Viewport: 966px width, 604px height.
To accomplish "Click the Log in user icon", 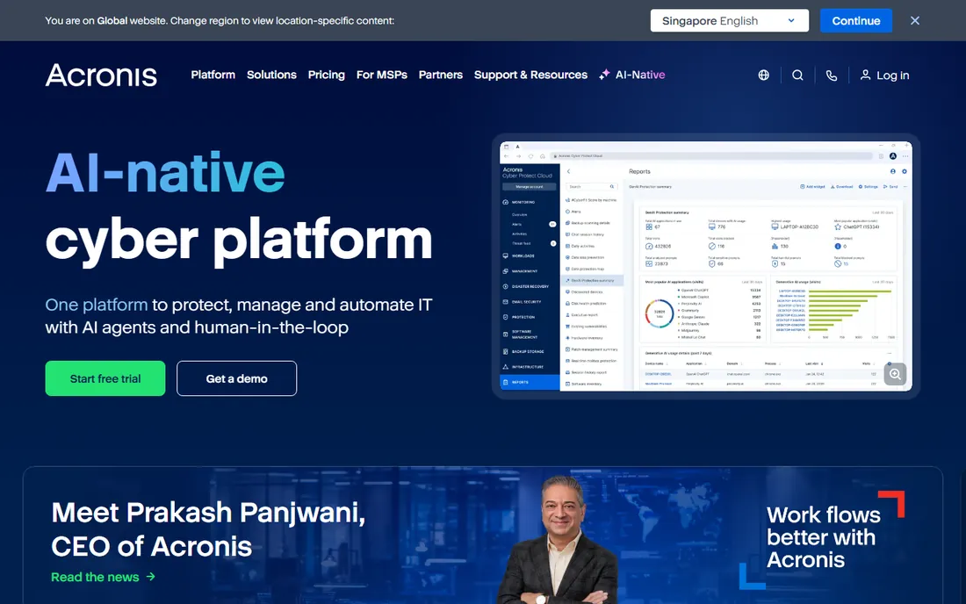I will pos(865,75).
